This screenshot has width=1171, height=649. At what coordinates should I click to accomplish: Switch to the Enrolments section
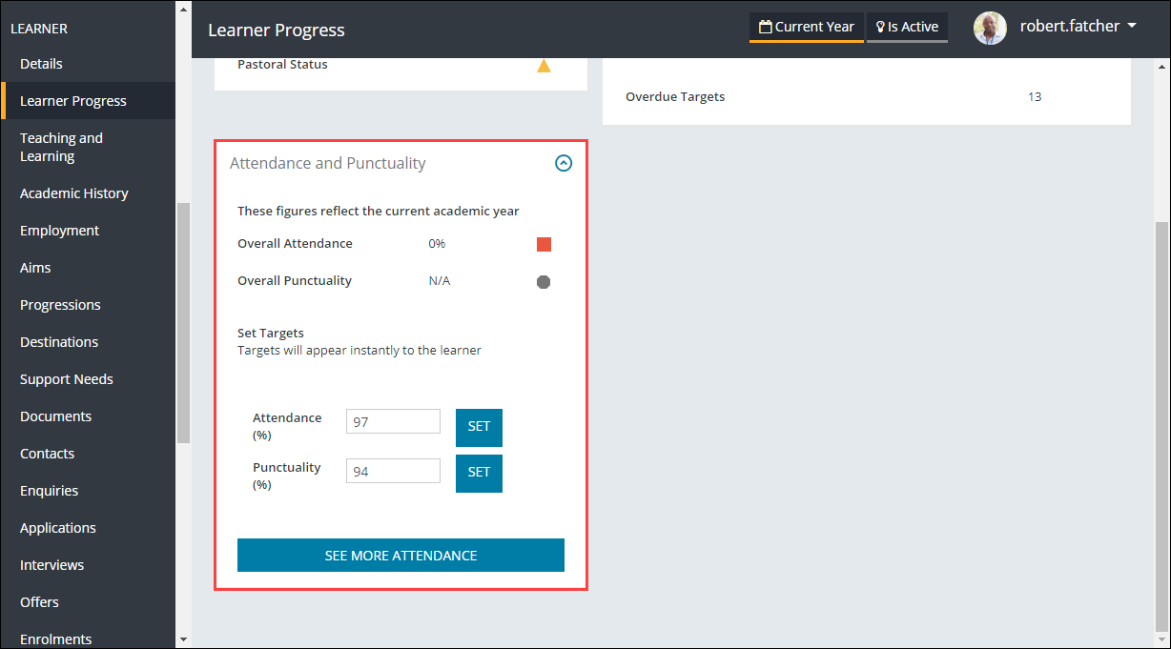(x=56, y=639)
